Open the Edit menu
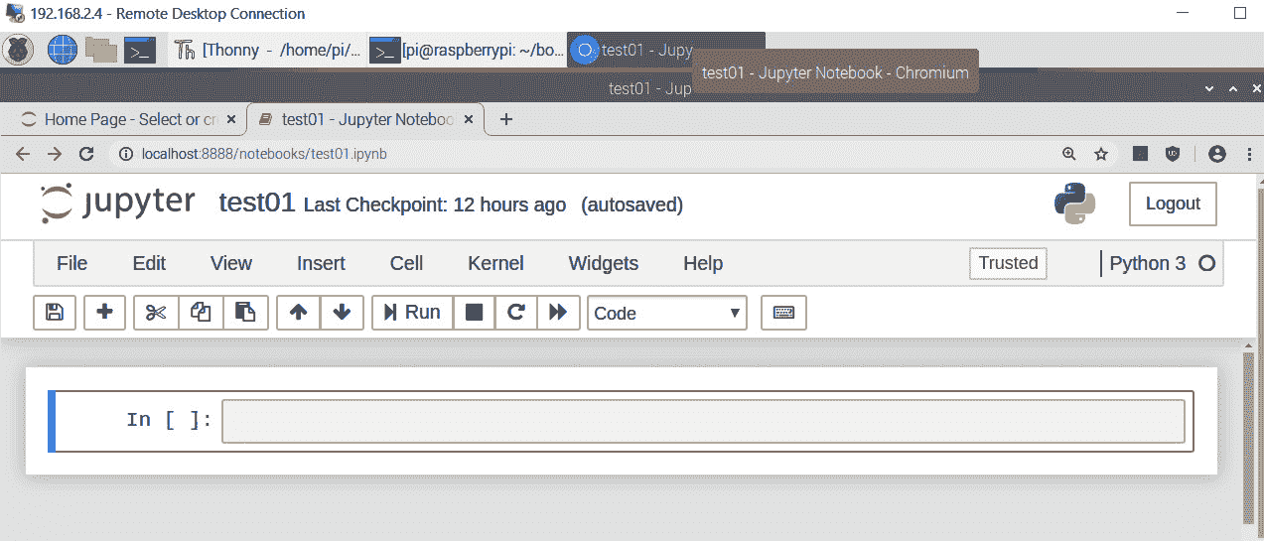1264x541 pixels. 149,263
